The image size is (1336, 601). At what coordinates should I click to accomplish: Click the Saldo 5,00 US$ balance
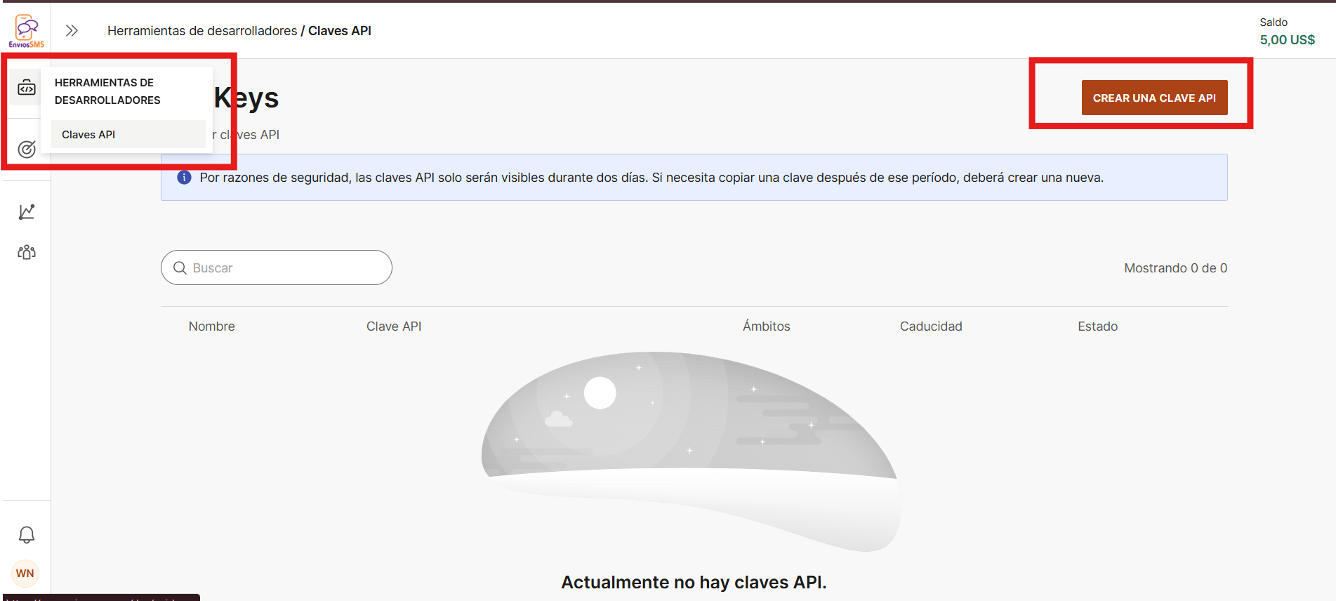tap(1287, 32)
